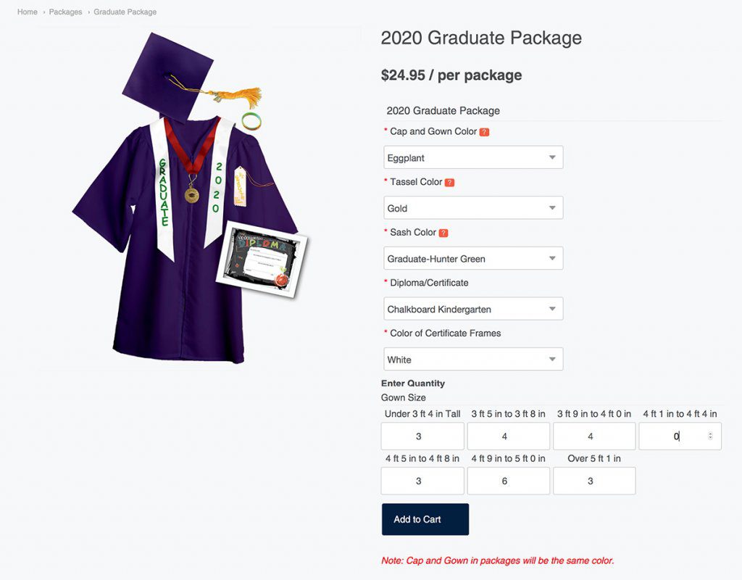Select the Graduate Package breadcrumb item
This screenshot has height=580, width=742.
[125, 12]
